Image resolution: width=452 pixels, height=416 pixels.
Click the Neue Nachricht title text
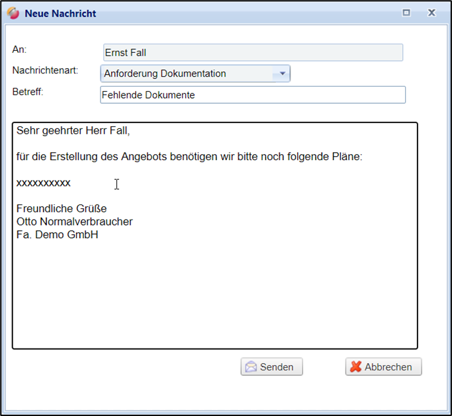tap(60, 13)
